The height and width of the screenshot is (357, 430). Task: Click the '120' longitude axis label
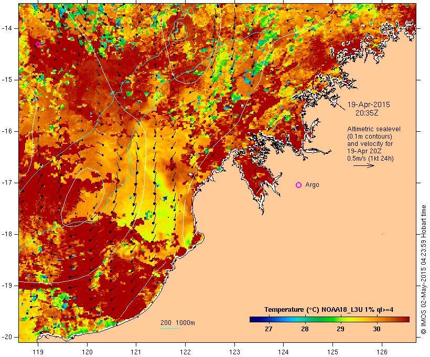point(87,352)
